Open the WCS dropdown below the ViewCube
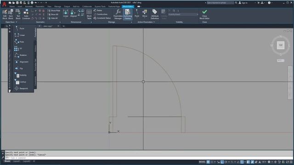The height and width of the screenshot is (165, 294). (x=281, y=60)
